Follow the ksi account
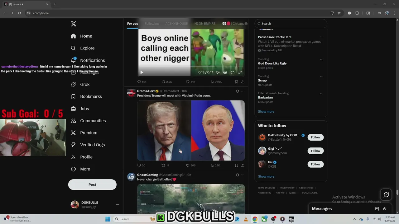 point(315,164)
